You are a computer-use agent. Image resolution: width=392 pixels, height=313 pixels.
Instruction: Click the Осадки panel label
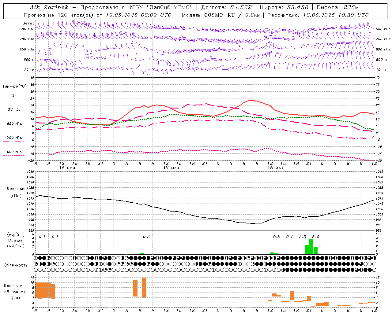pos(16,240)
